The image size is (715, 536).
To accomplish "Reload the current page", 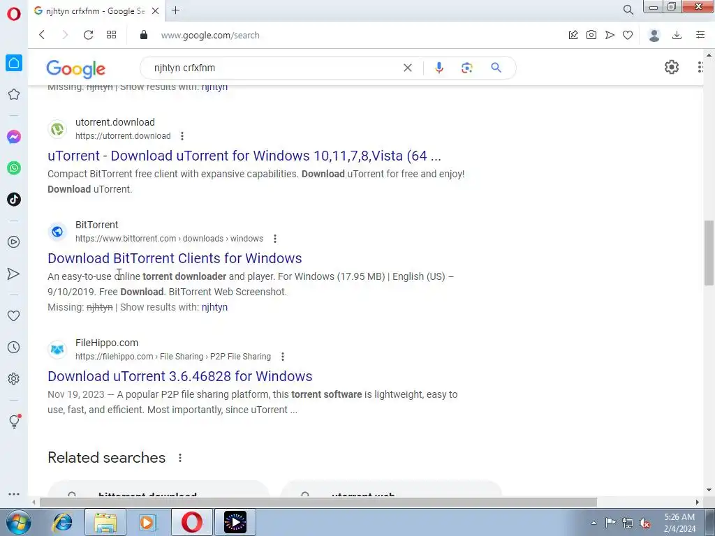I will click(x=88, y=35).
